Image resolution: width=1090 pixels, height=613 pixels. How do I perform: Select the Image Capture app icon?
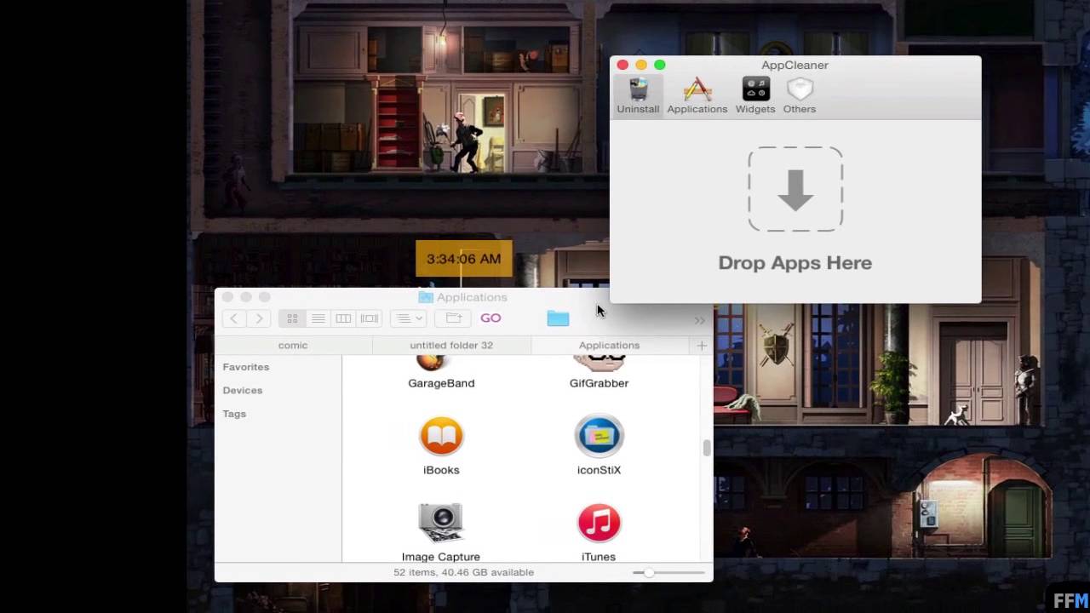(441, 523)
